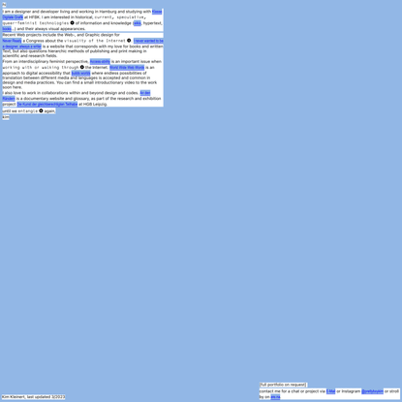This screenshot has width=402, height=402.
Task: Open the Instagram handle link
Action: (x=372, y=391)
